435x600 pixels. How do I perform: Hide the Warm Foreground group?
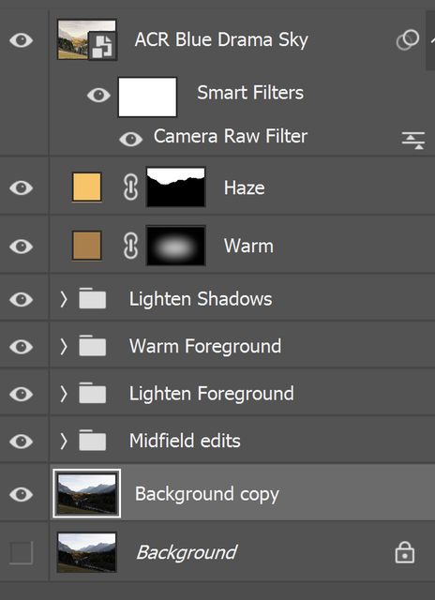[21, 347]
